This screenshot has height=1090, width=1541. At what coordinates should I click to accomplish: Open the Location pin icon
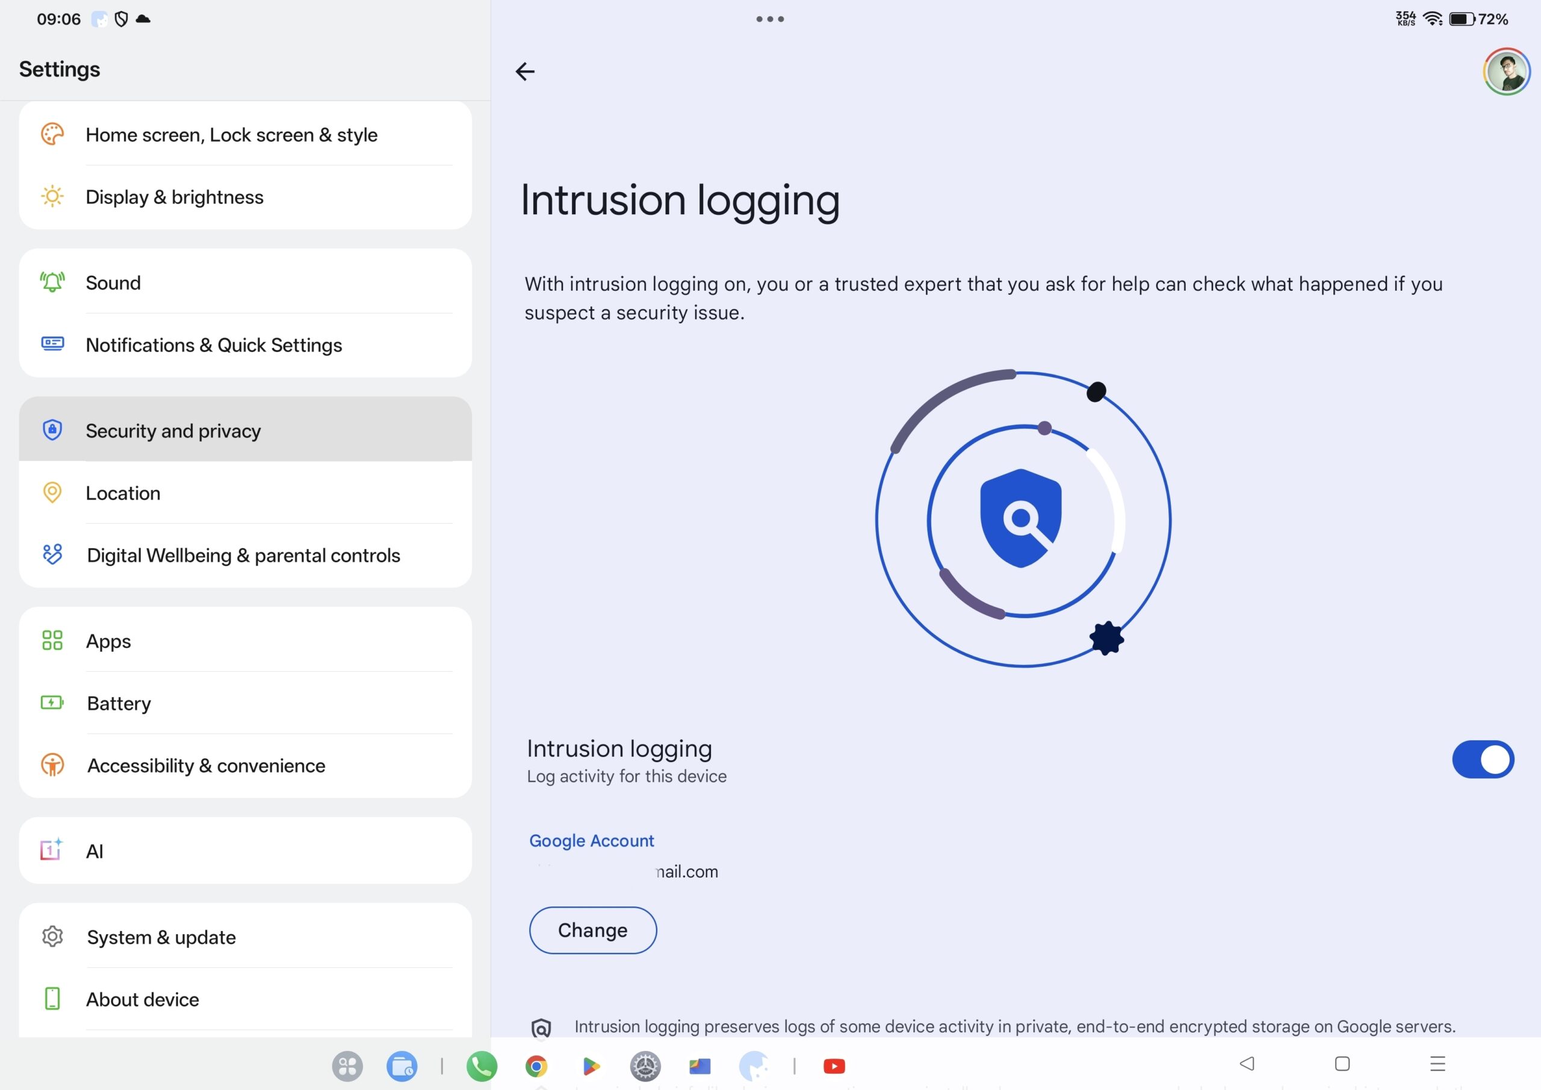coord(52,493)
